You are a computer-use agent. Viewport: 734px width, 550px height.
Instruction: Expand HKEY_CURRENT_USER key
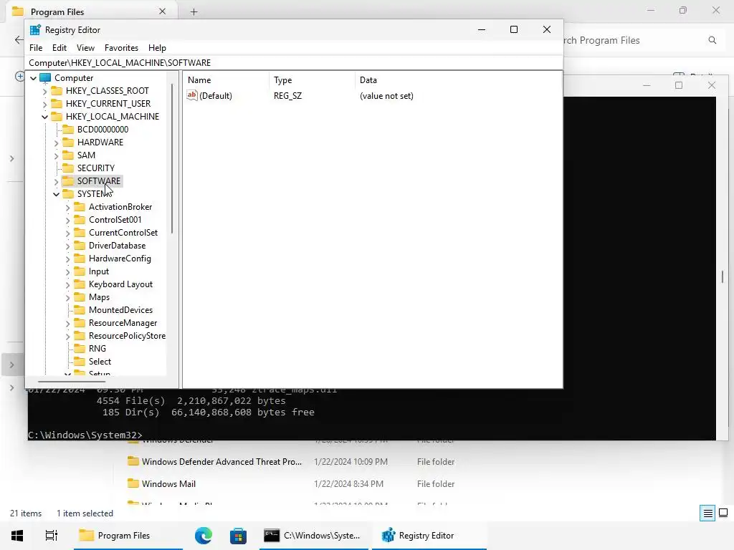coord(45,104)
